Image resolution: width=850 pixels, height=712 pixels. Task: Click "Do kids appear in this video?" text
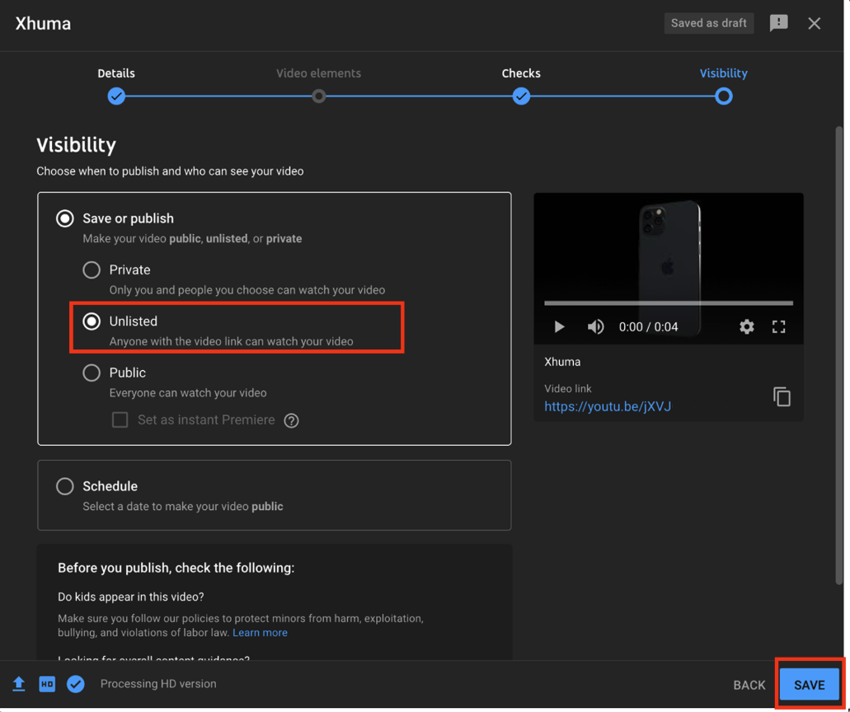click(x=130, y=597)
